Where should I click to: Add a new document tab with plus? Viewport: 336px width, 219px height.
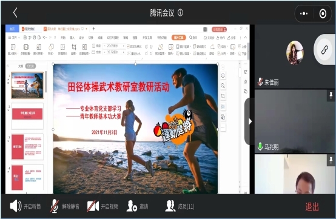93,29
